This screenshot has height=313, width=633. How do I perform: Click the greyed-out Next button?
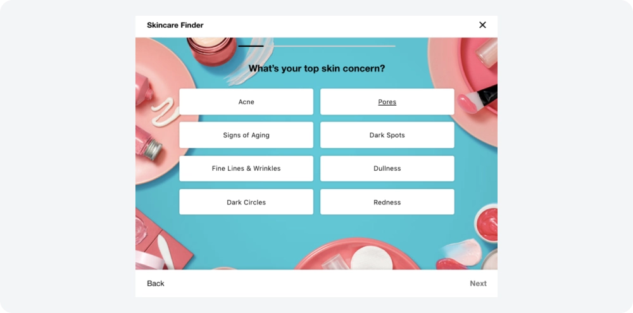tap(478, 283)
